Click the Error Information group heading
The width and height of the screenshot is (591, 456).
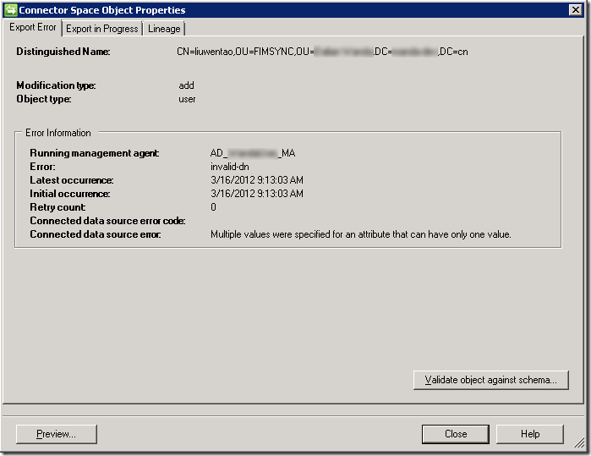tap(58, 133)
